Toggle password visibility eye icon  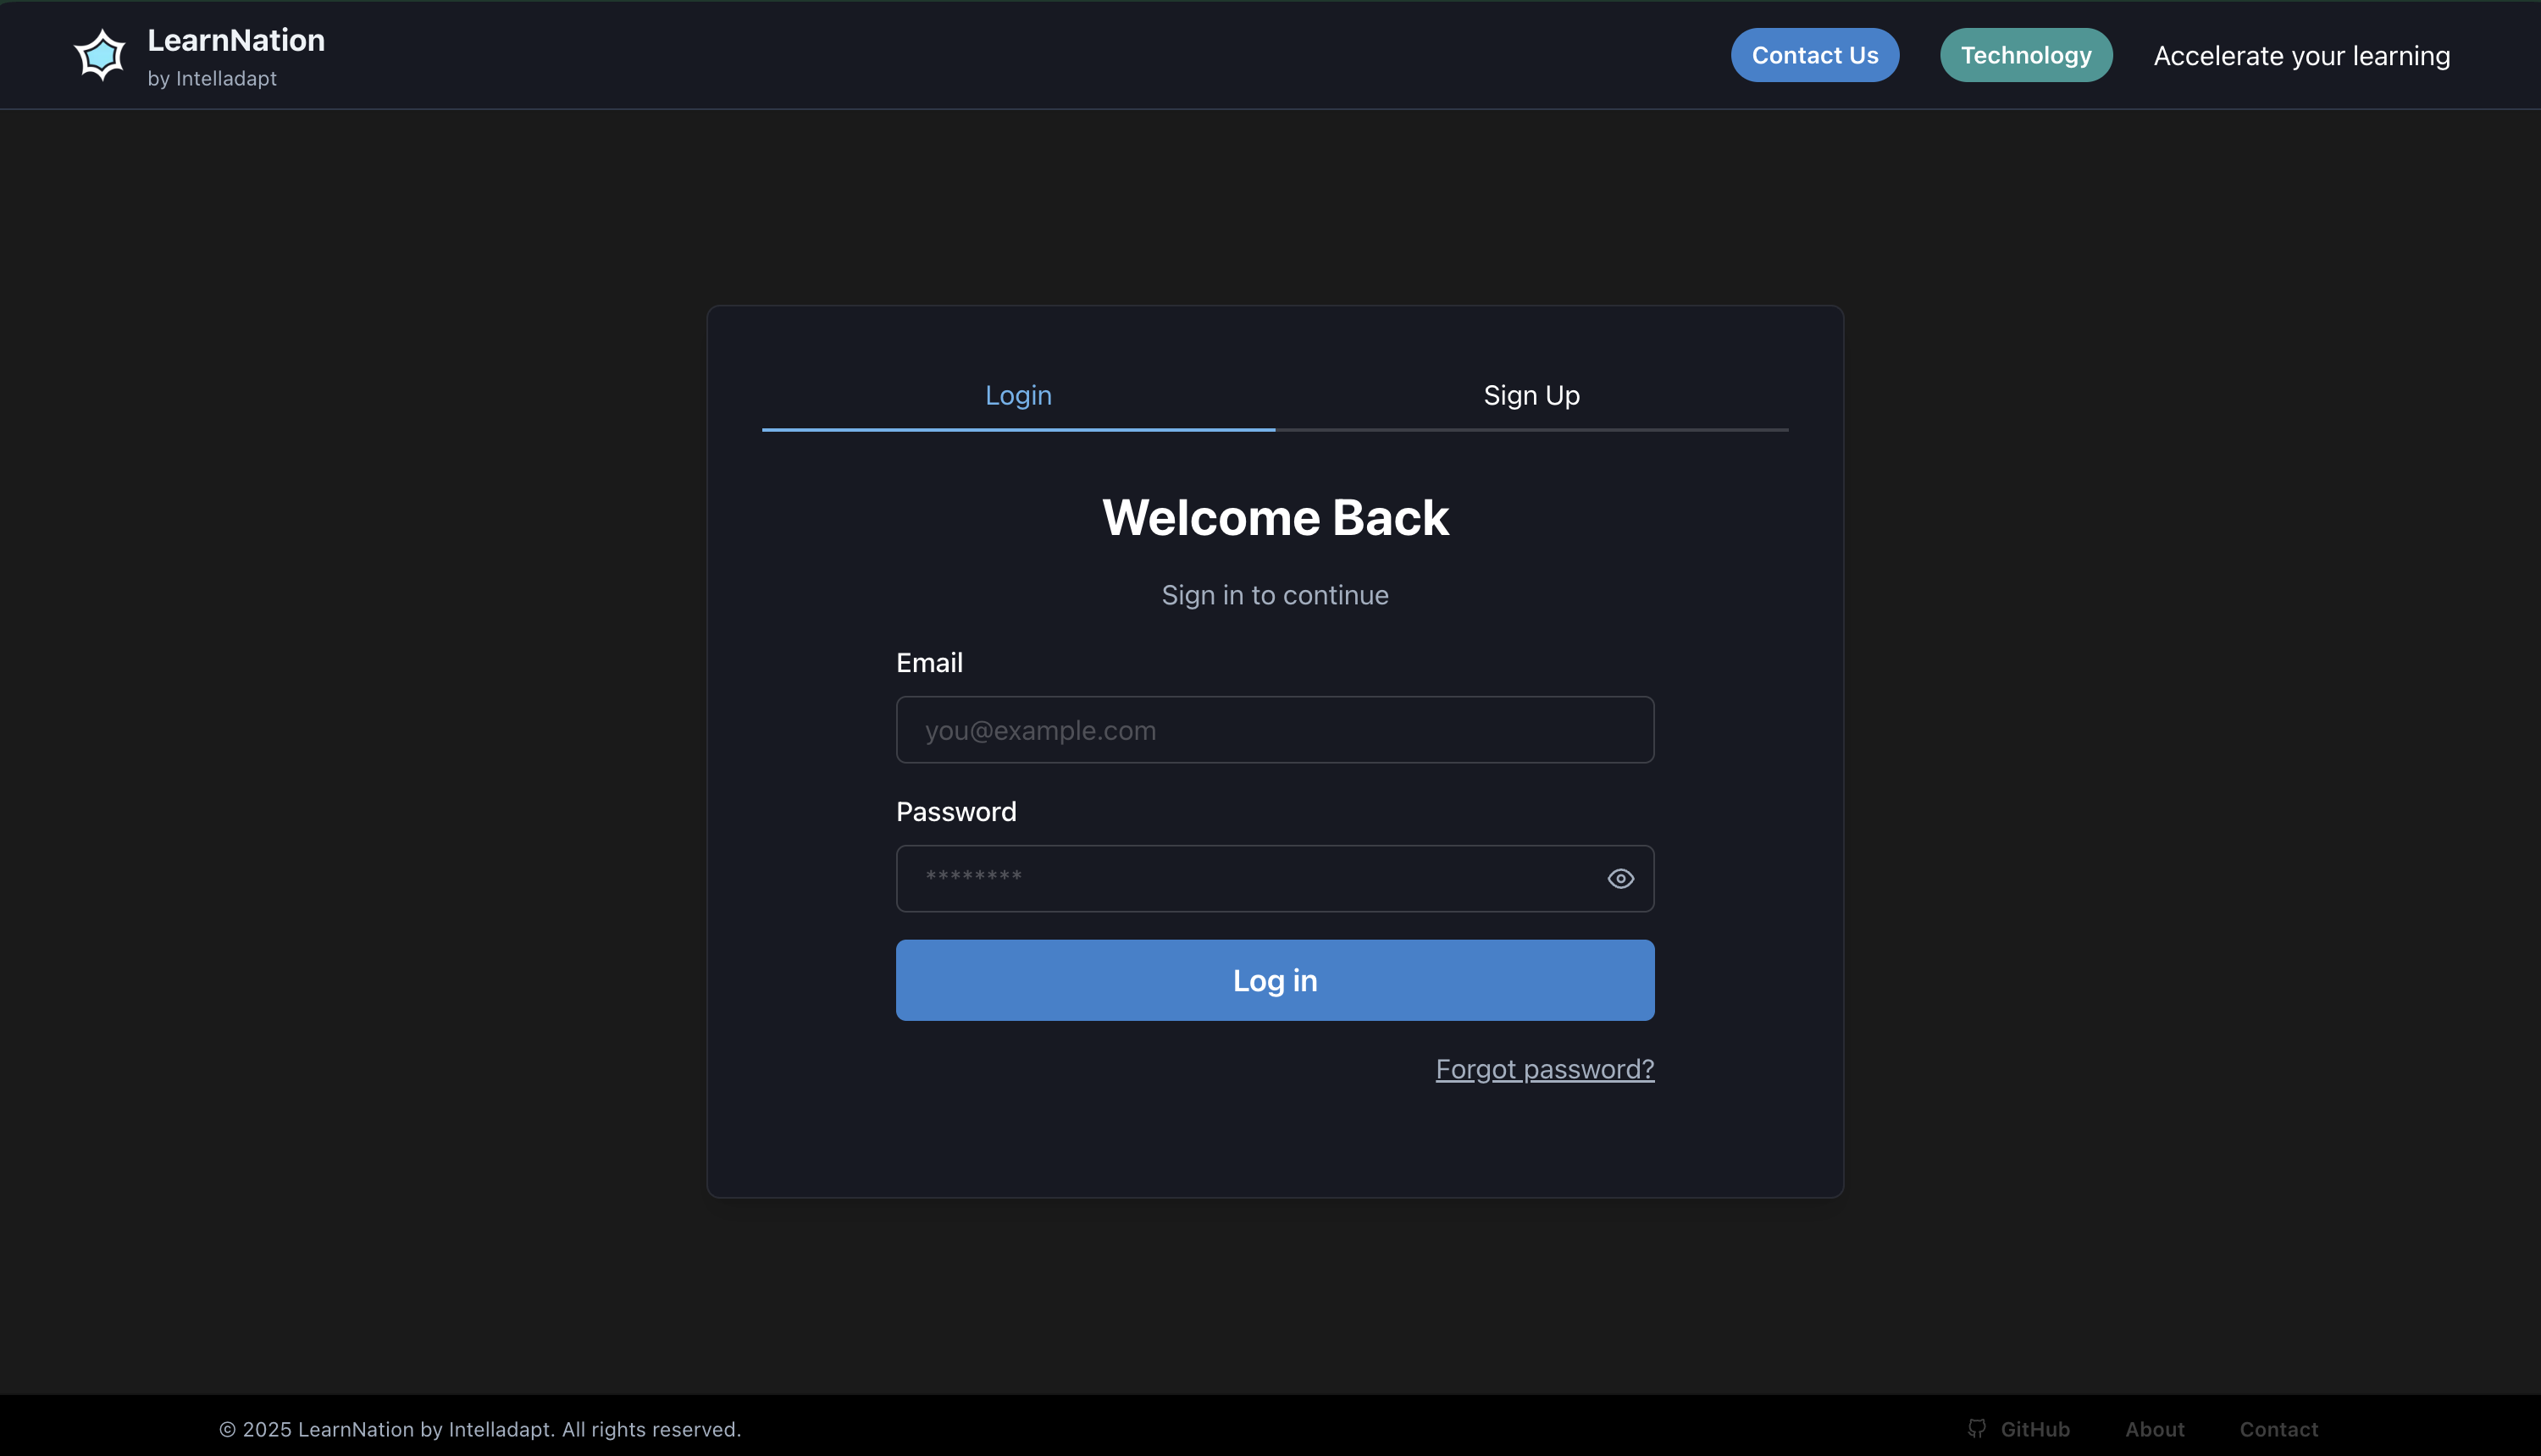click(x=1619, y=878)
